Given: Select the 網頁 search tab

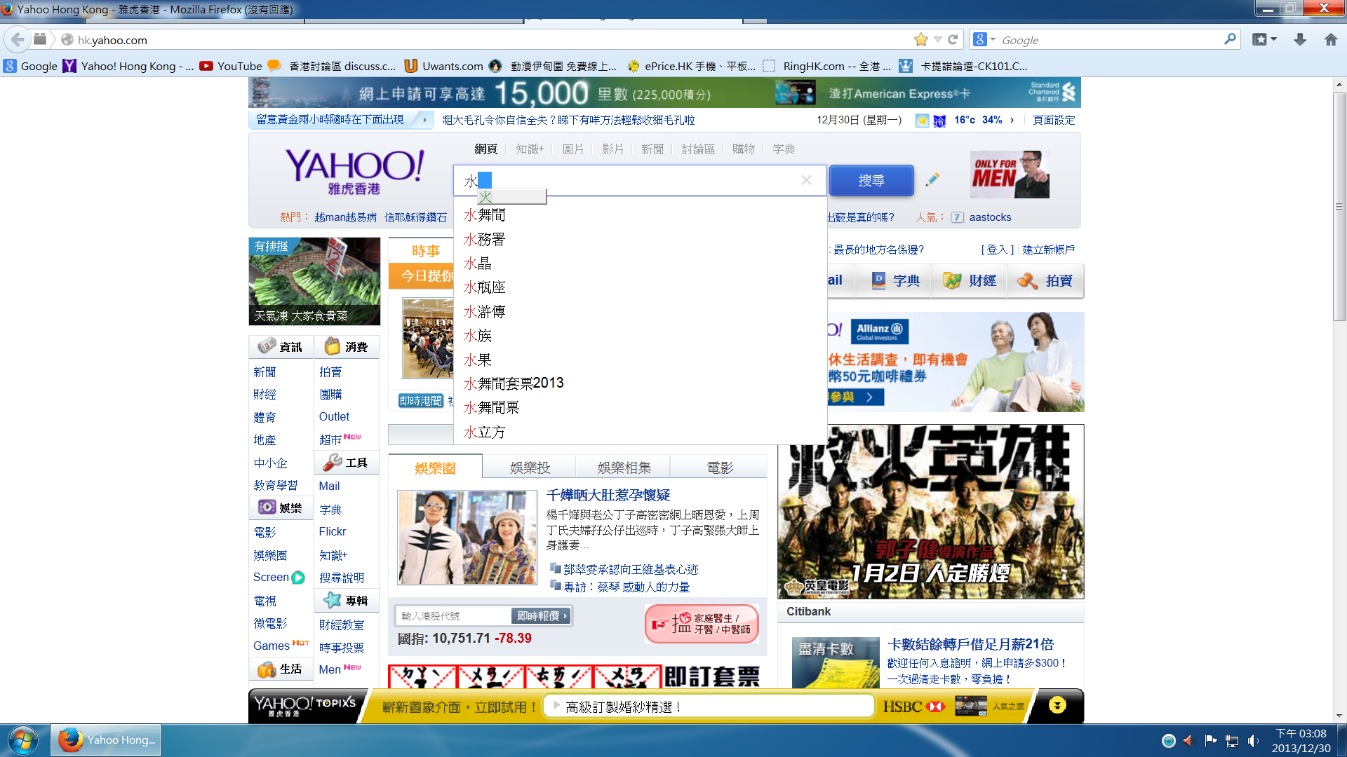Looking at the screenshot, I should (x=485, y=149).
